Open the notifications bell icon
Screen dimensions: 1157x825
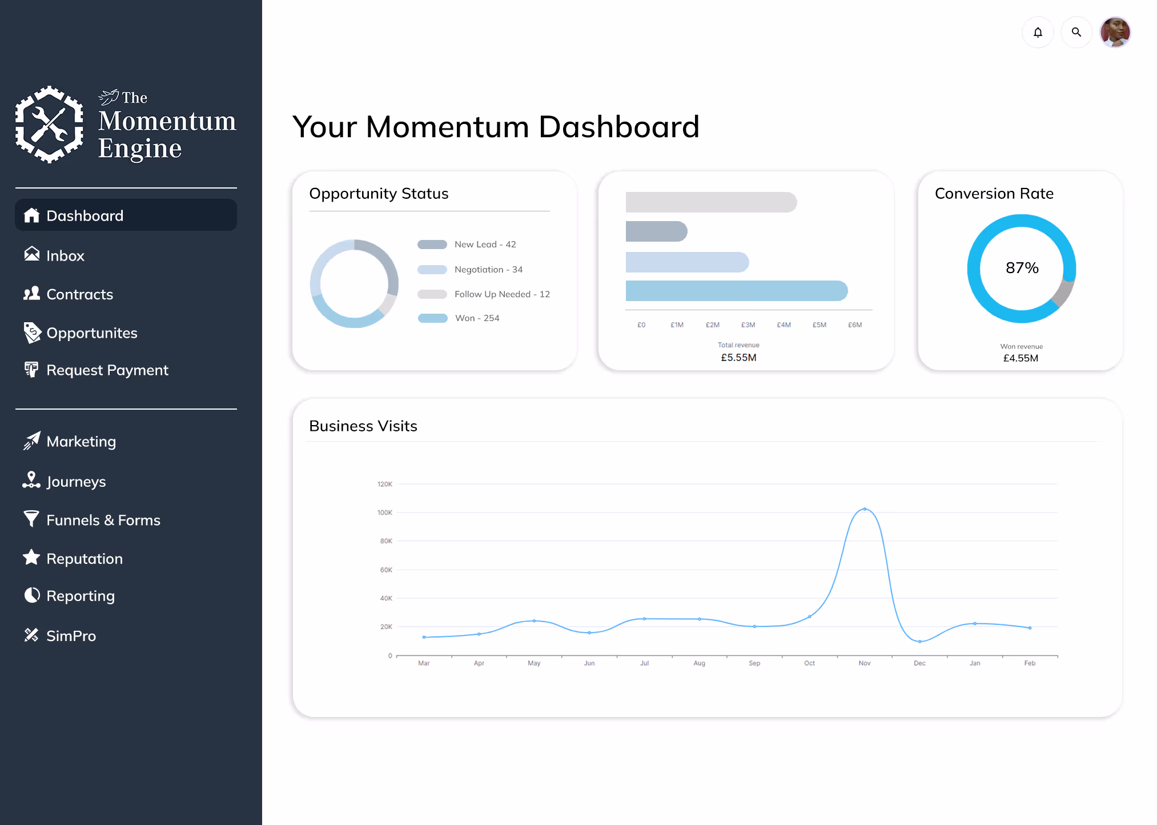(x=1038, y=33)
